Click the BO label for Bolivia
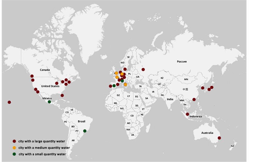 73,126
